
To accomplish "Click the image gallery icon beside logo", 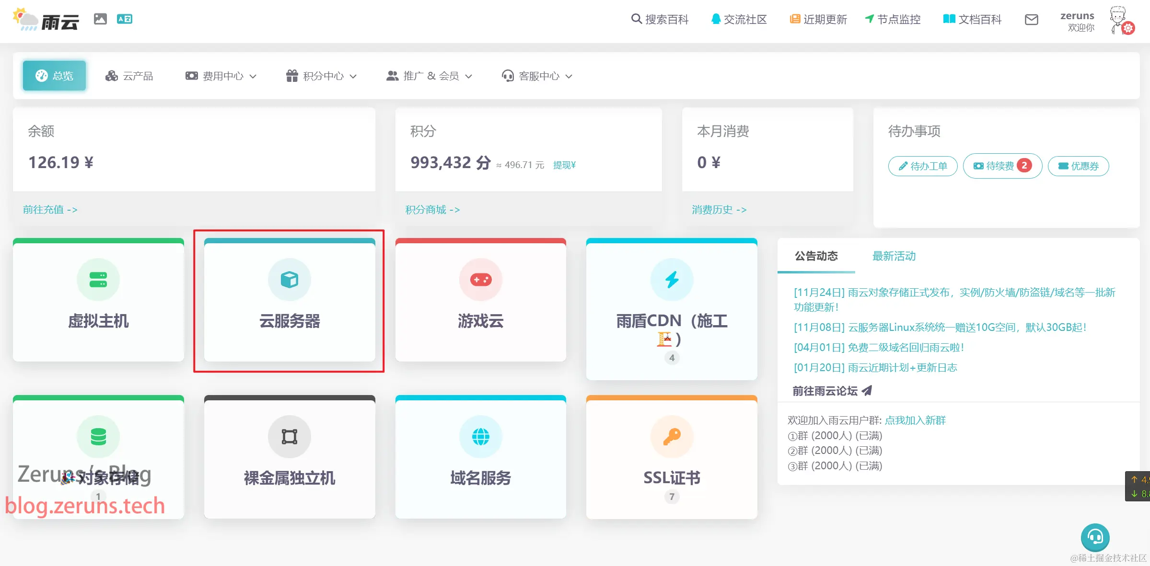I will coord(100,19).
